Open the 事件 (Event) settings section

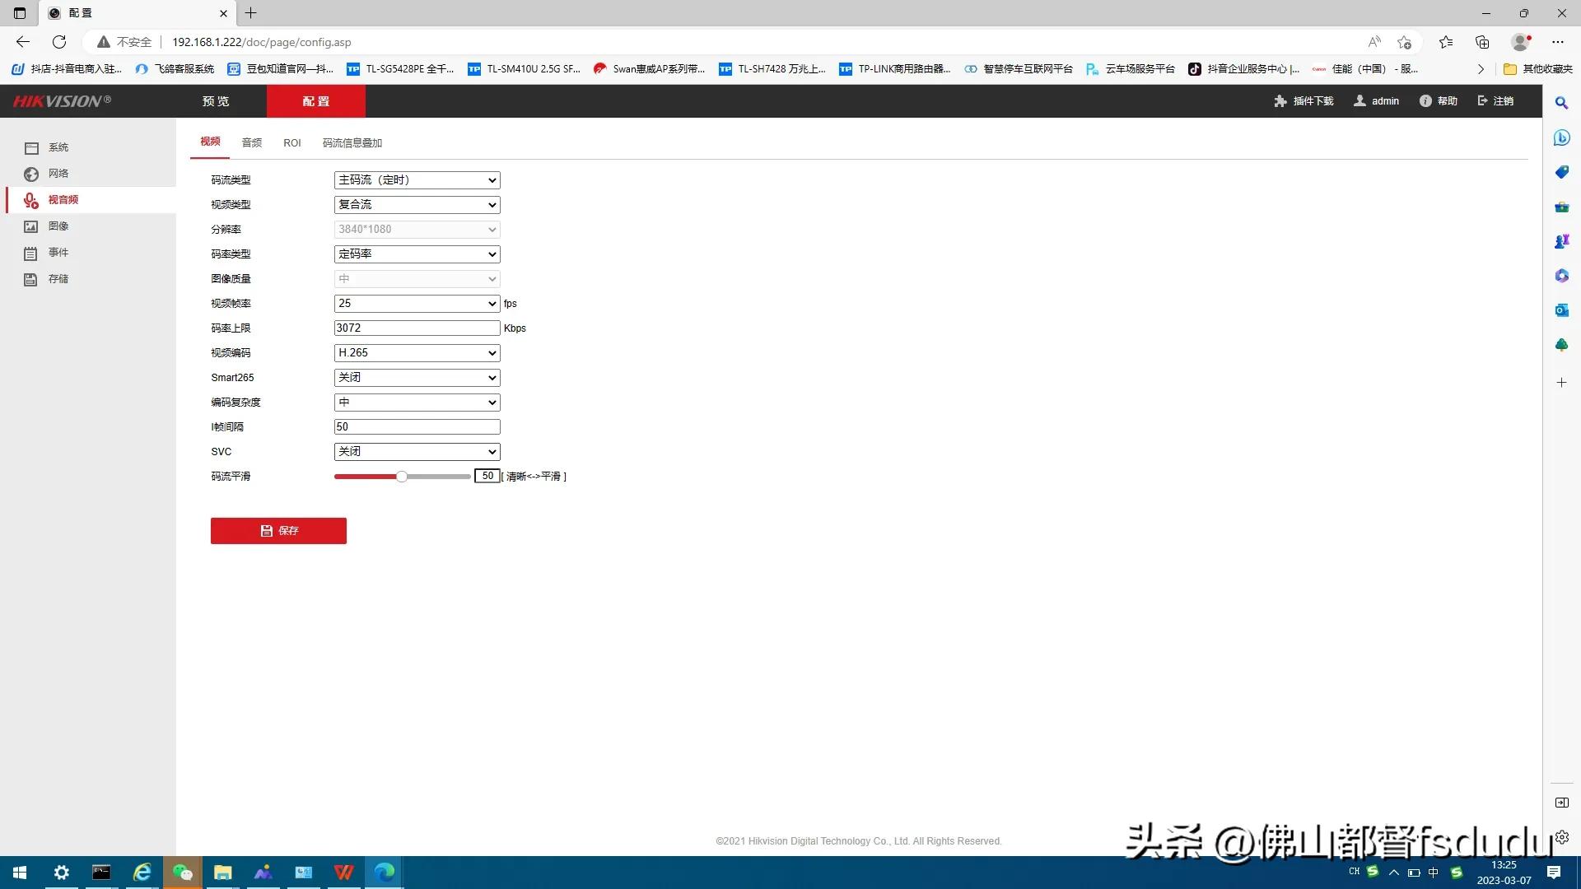pos(58,252)
